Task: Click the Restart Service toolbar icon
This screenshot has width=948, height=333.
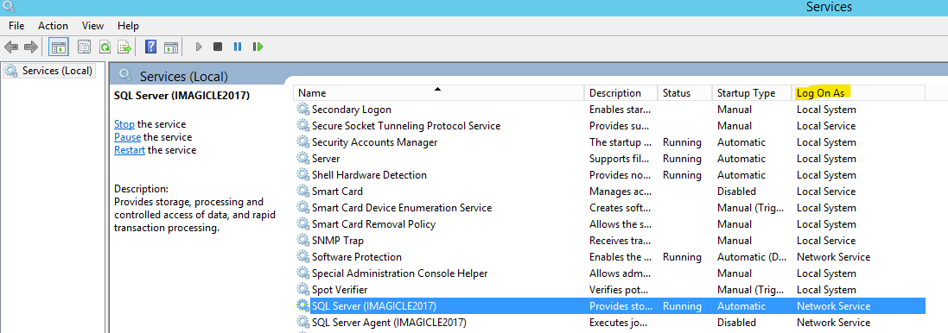Action: 258,47
